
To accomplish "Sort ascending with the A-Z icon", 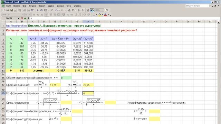I will pyautogui.click(x=79, y=10).
